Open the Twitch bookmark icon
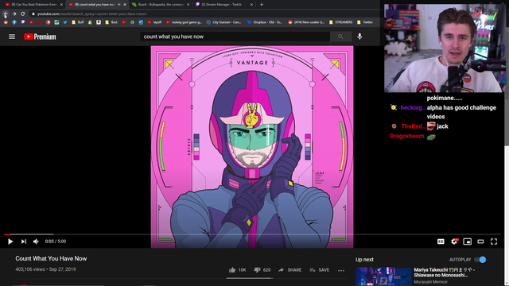The height and width of the screenshot is (286, 509). [23, 22]
